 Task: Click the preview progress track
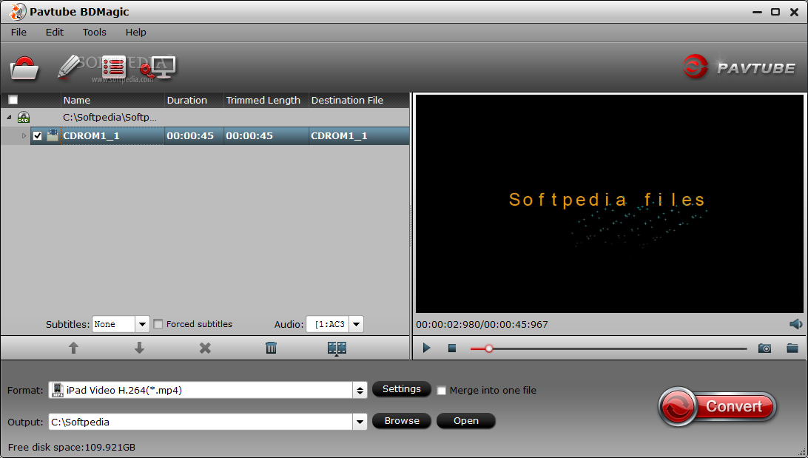click(608, 348)
